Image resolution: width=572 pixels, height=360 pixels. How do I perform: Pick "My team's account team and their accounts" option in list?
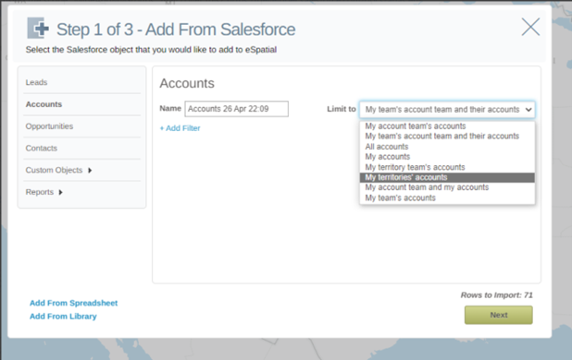(x=447, y=136)
